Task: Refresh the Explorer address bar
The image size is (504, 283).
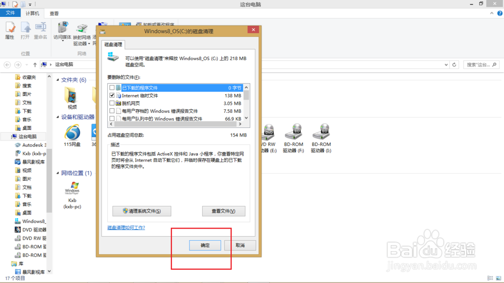Action: pos(454,65)
